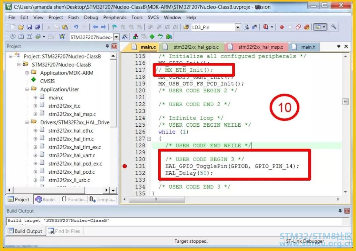
Task: Collapse the Application/User folder
Action: pos(27,89)
